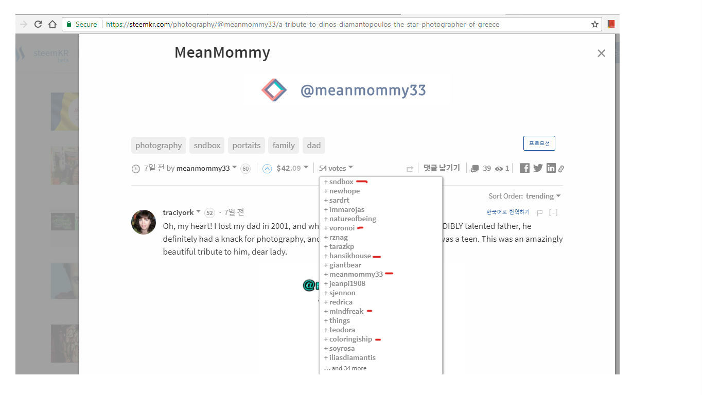Collapse the comment with the [-] toggle
This screenshot has width=703, height=395.
click(x=553, y=211)
